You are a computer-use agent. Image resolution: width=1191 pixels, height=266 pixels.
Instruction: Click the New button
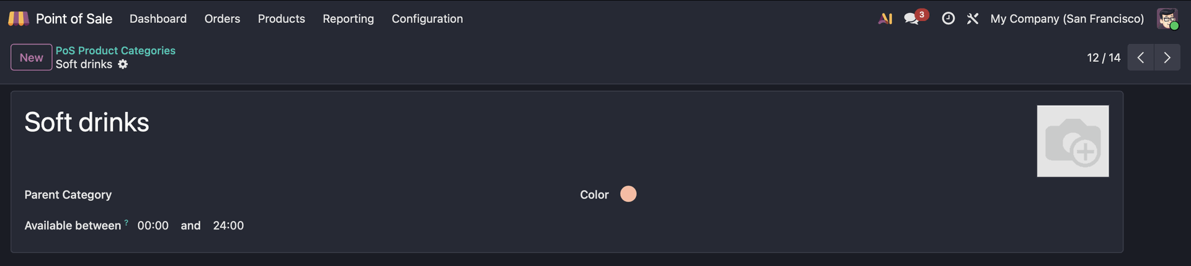31,58
